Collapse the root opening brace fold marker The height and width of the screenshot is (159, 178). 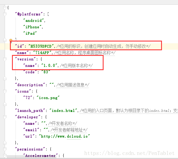pos(5,8)
